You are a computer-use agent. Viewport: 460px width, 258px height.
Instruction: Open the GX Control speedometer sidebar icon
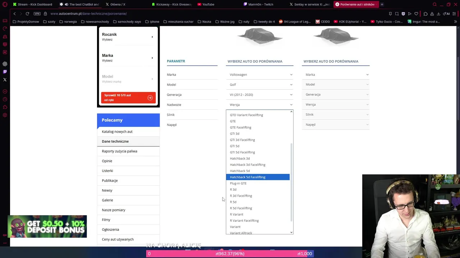click(5, 28)
